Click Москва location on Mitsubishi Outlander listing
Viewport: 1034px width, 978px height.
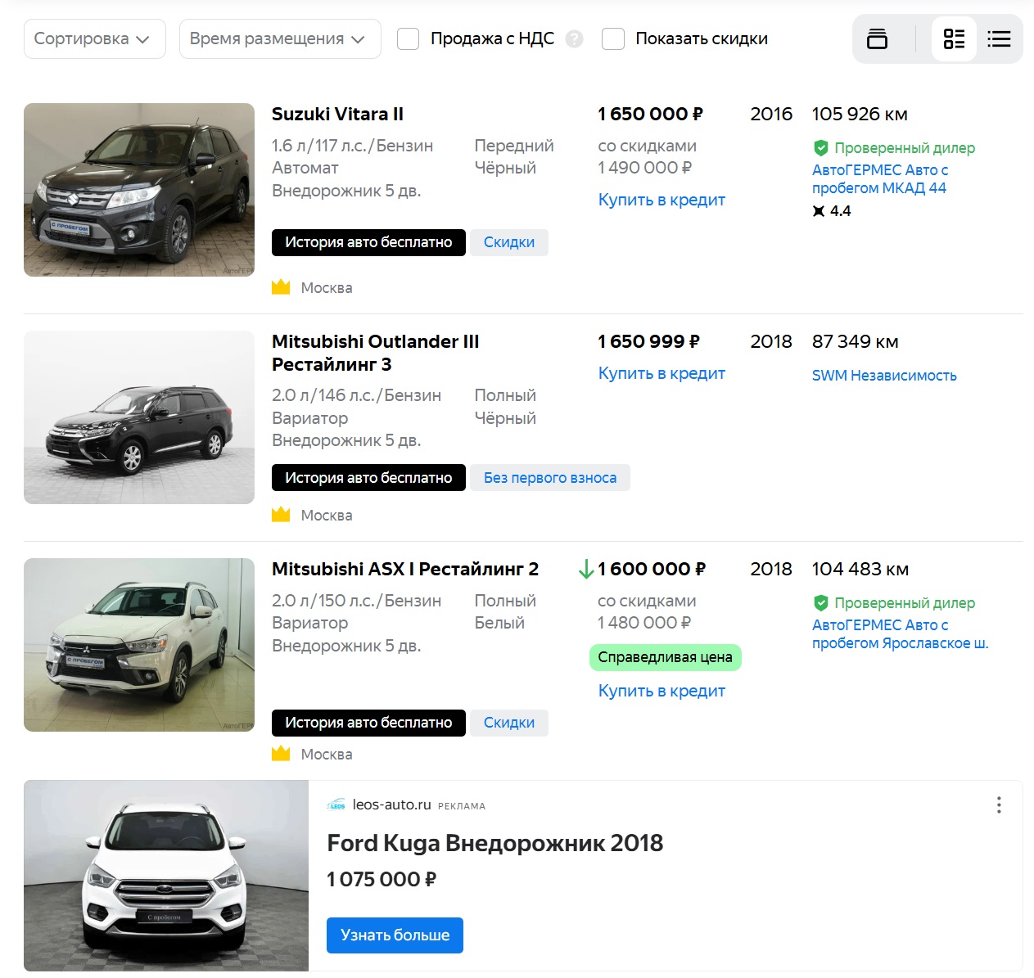tap(327, 515)
